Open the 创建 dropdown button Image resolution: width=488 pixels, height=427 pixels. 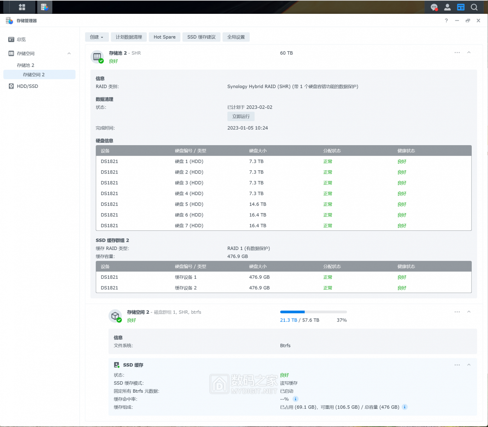tap(97, 37)
